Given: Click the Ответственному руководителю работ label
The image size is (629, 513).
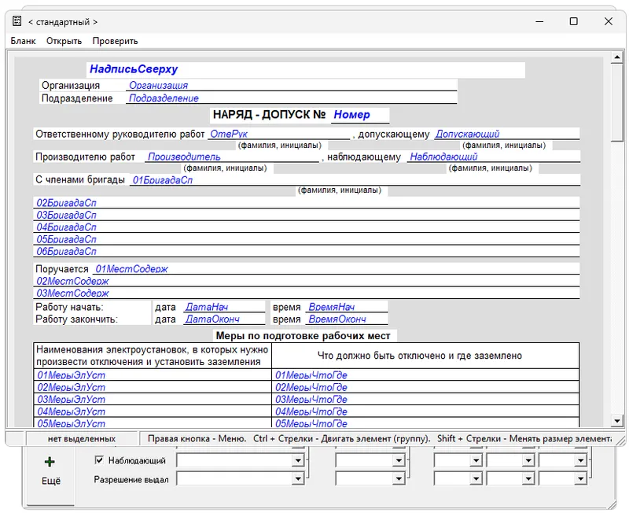Looking at the screenshot, I should point(120,134).
